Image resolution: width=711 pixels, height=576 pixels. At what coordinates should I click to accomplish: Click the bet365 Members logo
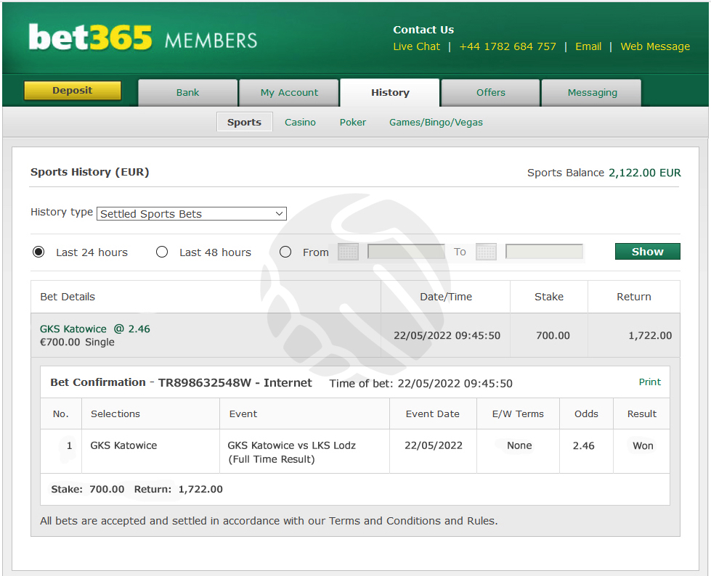click(143, 37)
